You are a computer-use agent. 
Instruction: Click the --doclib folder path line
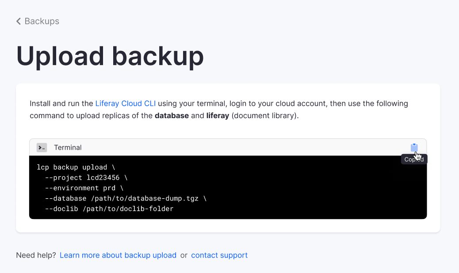109,208
